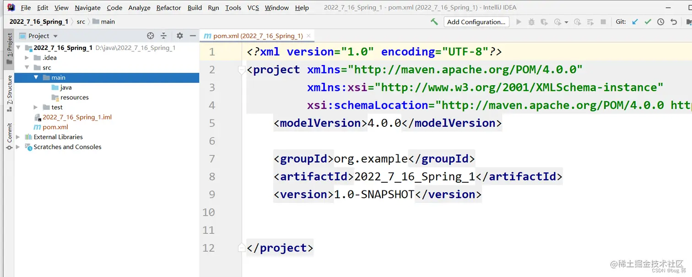Open the Analyze menu
The height and width of the screenshot is (277, 692).
139,7
